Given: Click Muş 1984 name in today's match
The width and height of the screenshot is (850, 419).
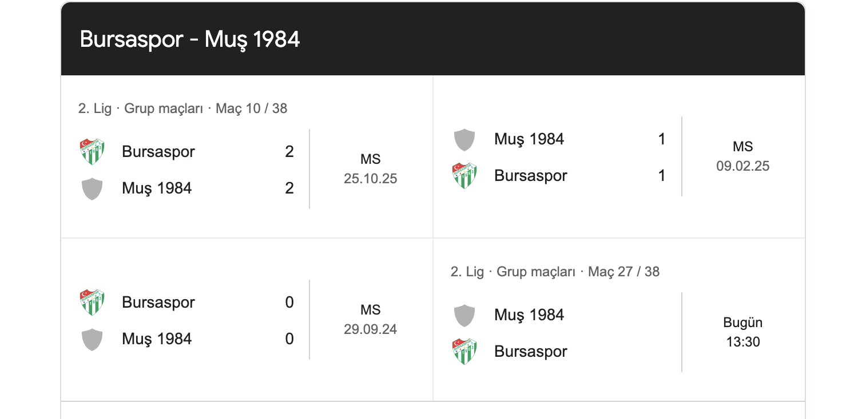Looking at the screenshot, I should pos(529,315).
